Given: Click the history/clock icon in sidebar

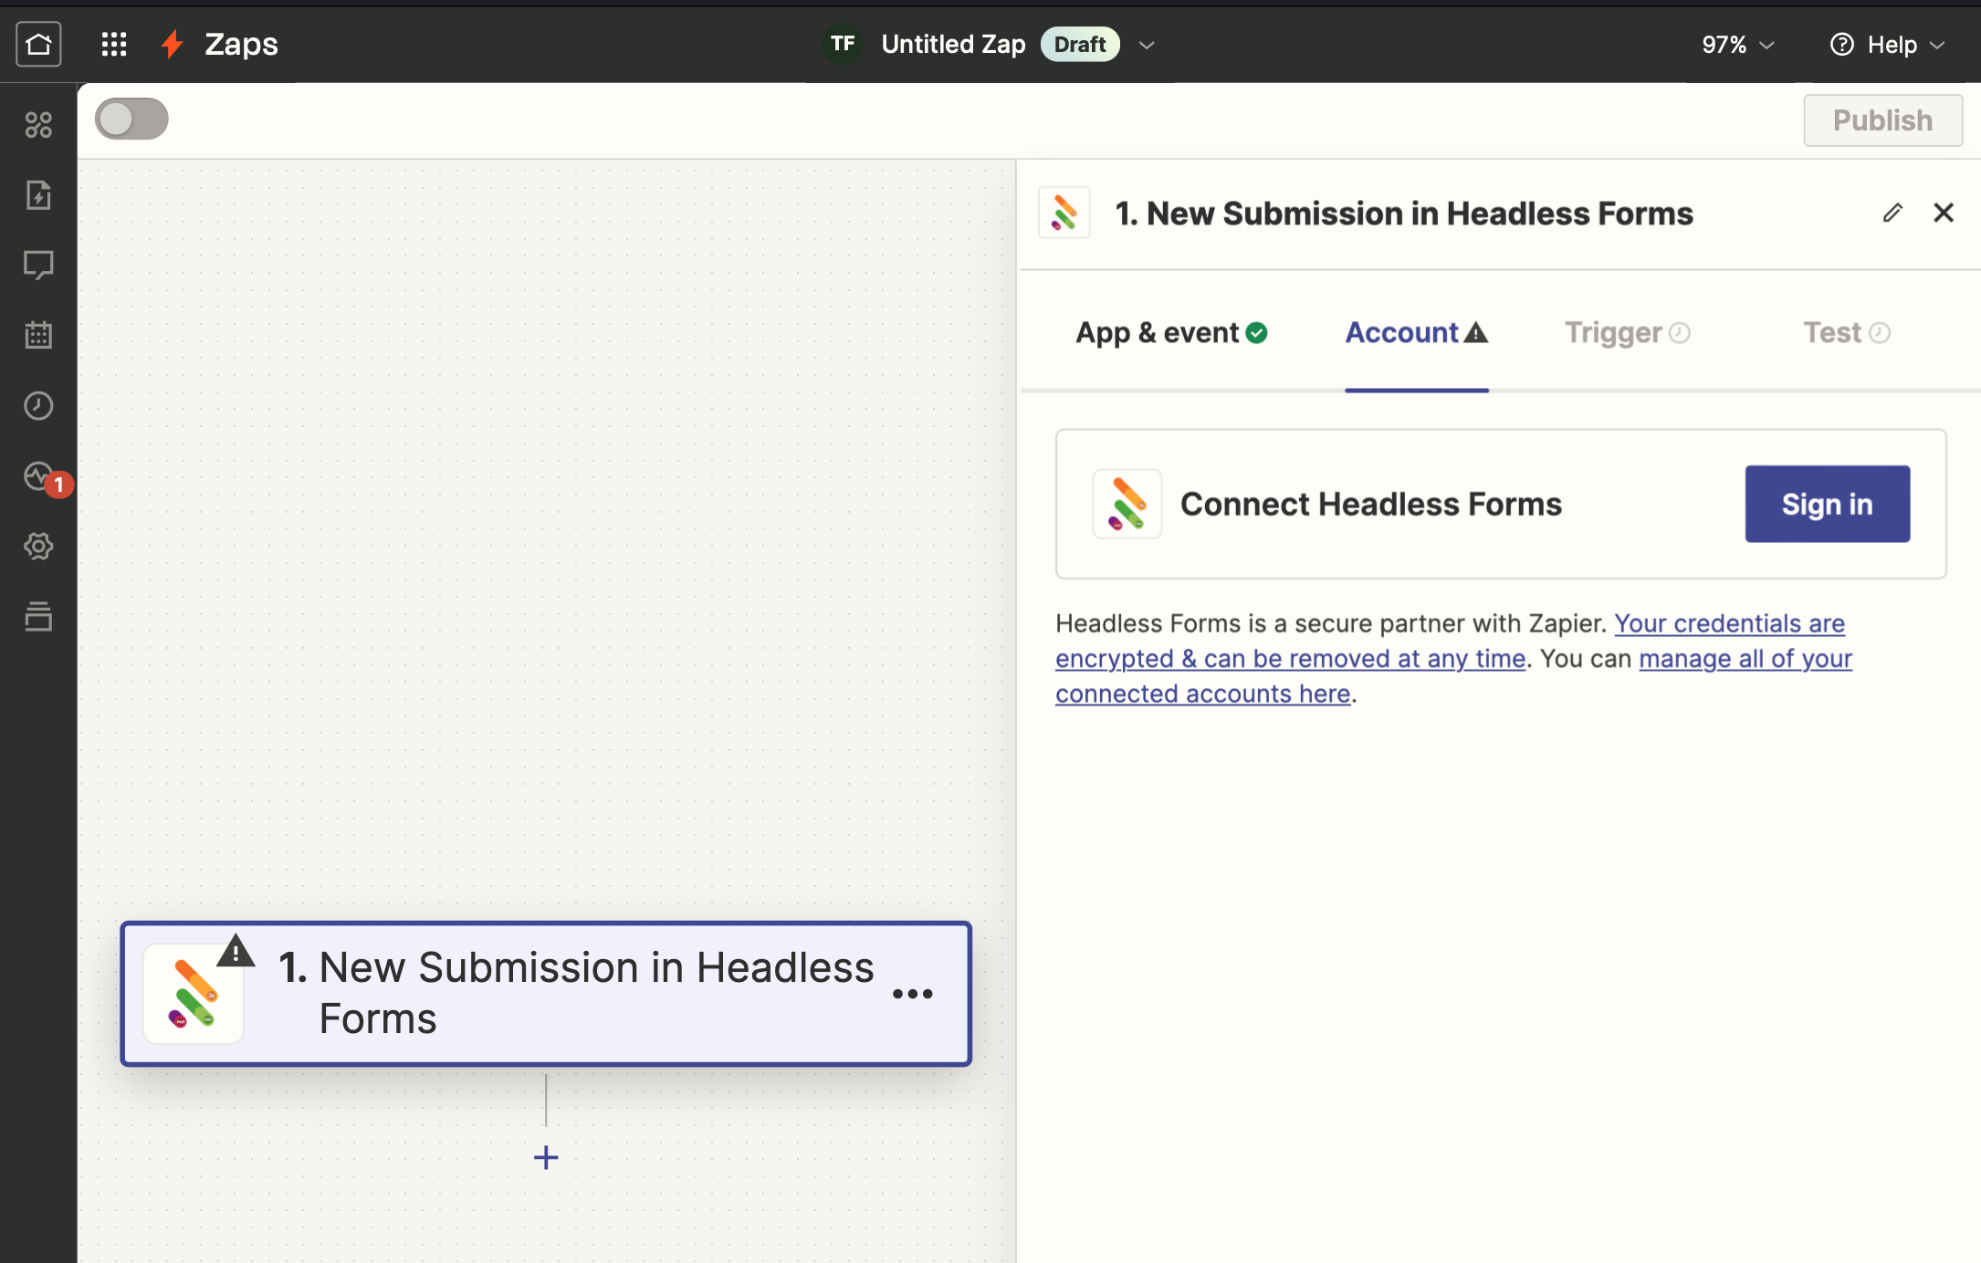Looking at the screenshot, I should tap(39, 405).
